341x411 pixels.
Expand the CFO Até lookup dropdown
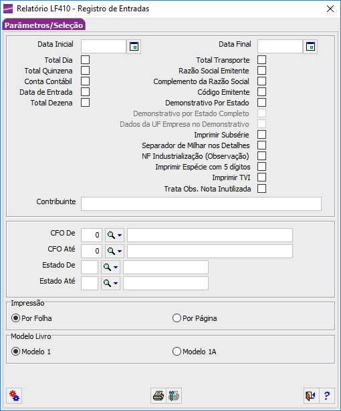point(120,252)
